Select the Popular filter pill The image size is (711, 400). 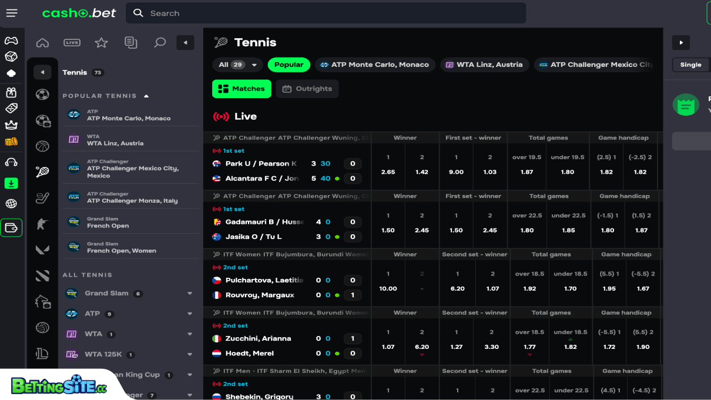[x=289, y=65]
